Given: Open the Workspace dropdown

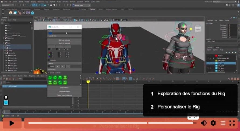Looking at the screenshot, I should (225, 2).
